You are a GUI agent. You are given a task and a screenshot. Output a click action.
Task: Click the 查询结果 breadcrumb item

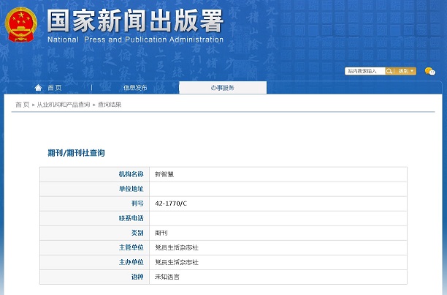click(x=110, y=105)
